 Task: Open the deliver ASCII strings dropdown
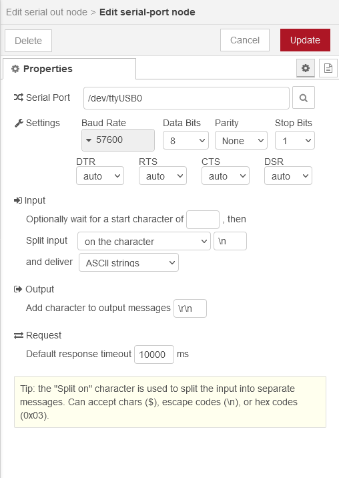[x=129, y=262]
